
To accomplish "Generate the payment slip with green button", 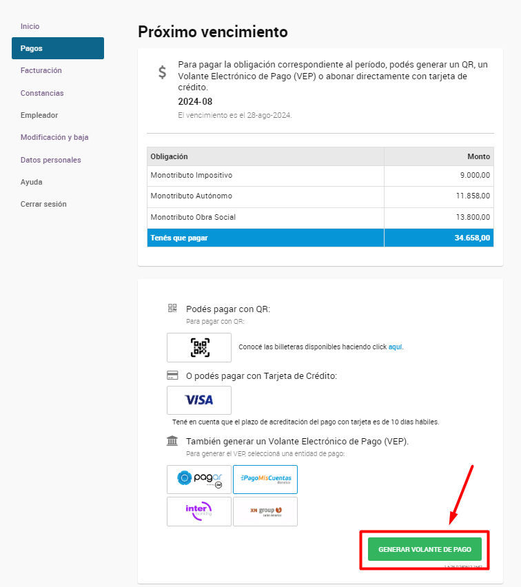I will (x=425, y=549).
